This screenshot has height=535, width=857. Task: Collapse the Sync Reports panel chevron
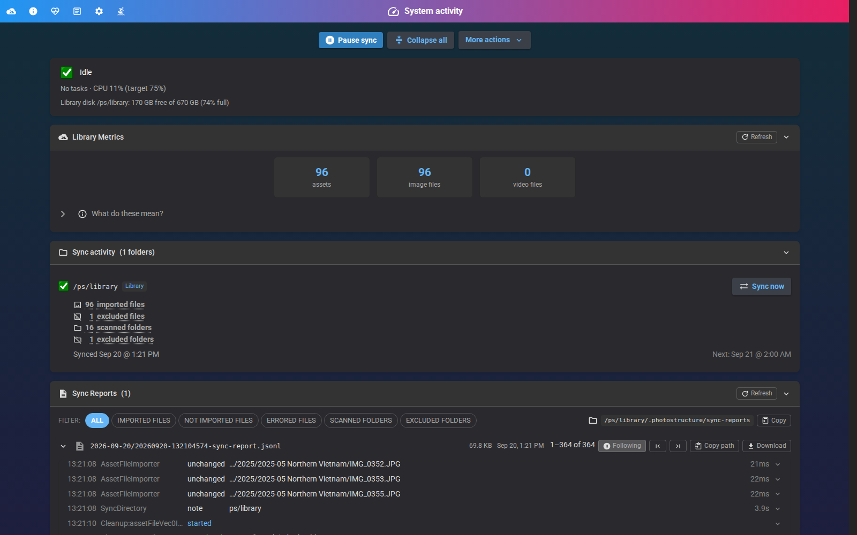[786, 394]
